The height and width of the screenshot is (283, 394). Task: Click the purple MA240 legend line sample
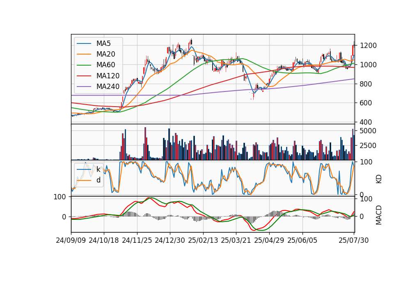click(x=84, y=87)
